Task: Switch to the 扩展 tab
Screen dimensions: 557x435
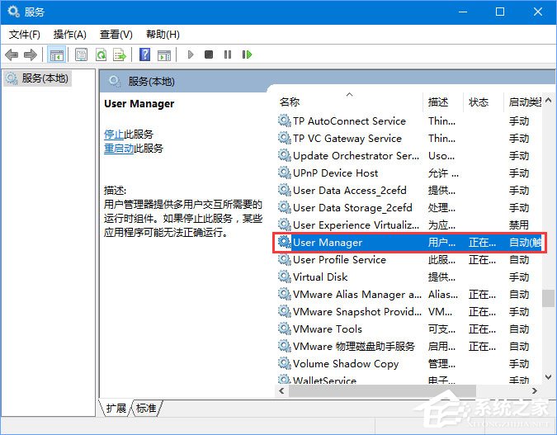Action: [x=116, y=408]
